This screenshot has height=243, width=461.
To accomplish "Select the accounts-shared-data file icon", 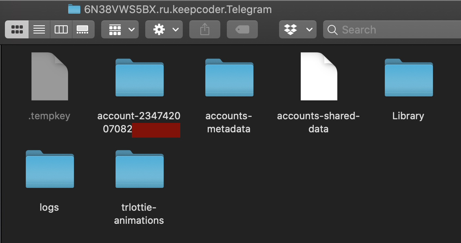I will click(319, 76).
